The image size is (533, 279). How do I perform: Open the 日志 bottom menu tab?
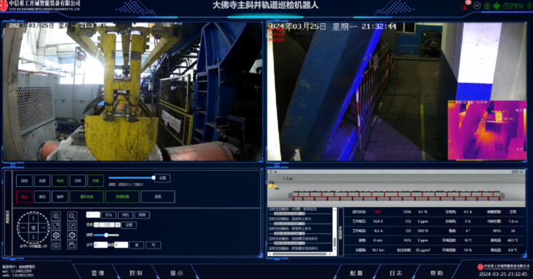pos(396,273)
